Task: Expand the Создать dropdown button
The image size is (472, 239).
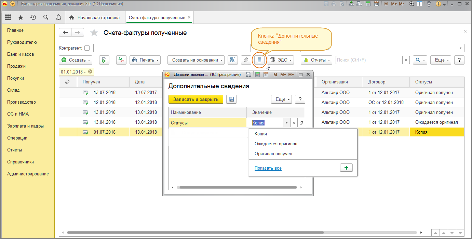Action: pos(76,60)
